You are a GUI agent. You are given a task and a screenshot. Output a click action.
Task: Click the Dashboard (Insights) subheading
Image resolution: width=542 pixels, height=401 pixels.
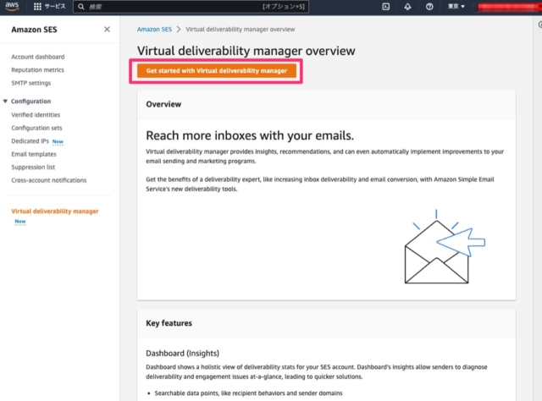183,353
